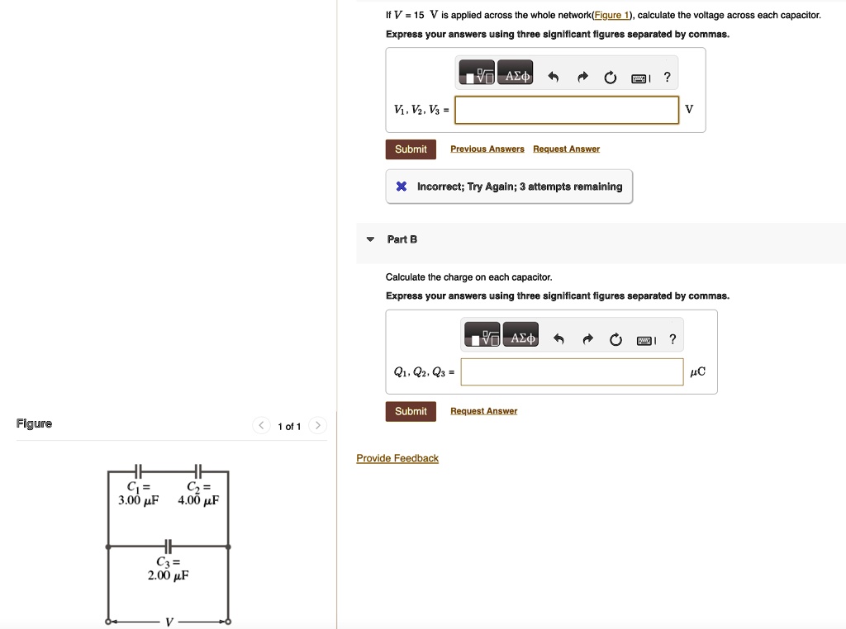This screenshot has height=629, width=846.
Task: Undo the last entry in Part A
Action: click(x=554, y=76)
